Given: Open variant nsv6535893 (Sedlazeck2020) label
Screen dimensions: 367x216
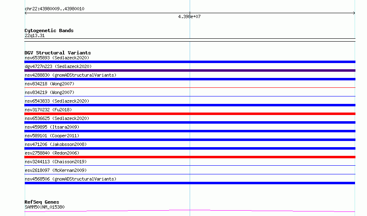Looking at the screenshot, I should pos(57,58).
